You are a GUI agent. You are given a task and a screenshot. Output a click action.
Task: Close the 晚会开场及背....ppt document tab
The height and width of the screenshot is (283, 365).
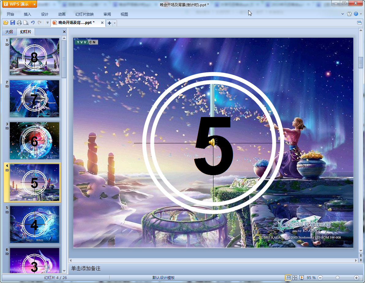click(x=102, y=23)
